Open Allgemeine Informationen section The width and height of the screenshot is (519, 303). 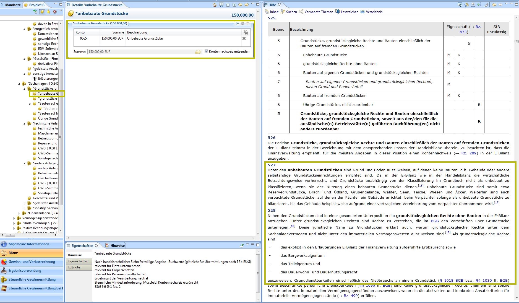coord(32,244)
